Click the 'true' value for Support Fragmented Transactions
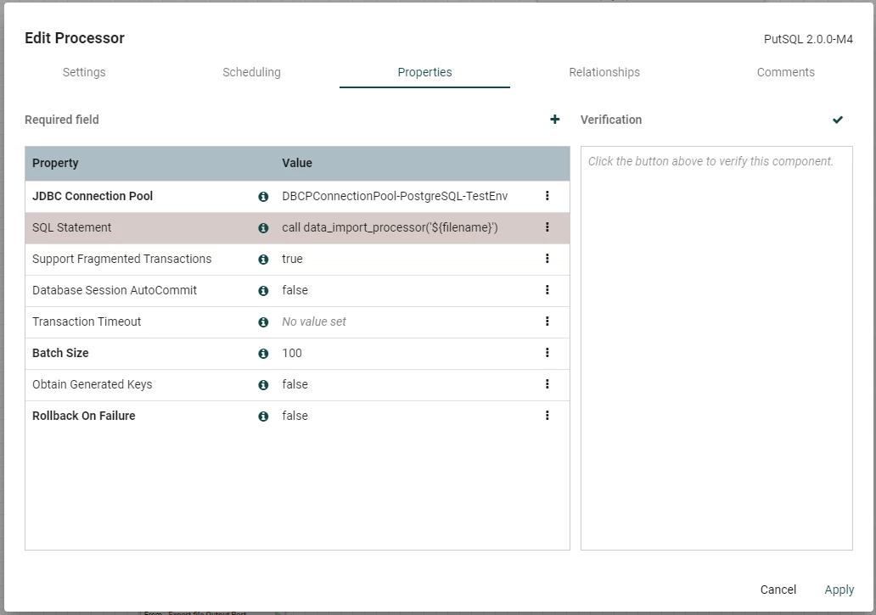This screenshot has height=615, width=876. [292, 259]
